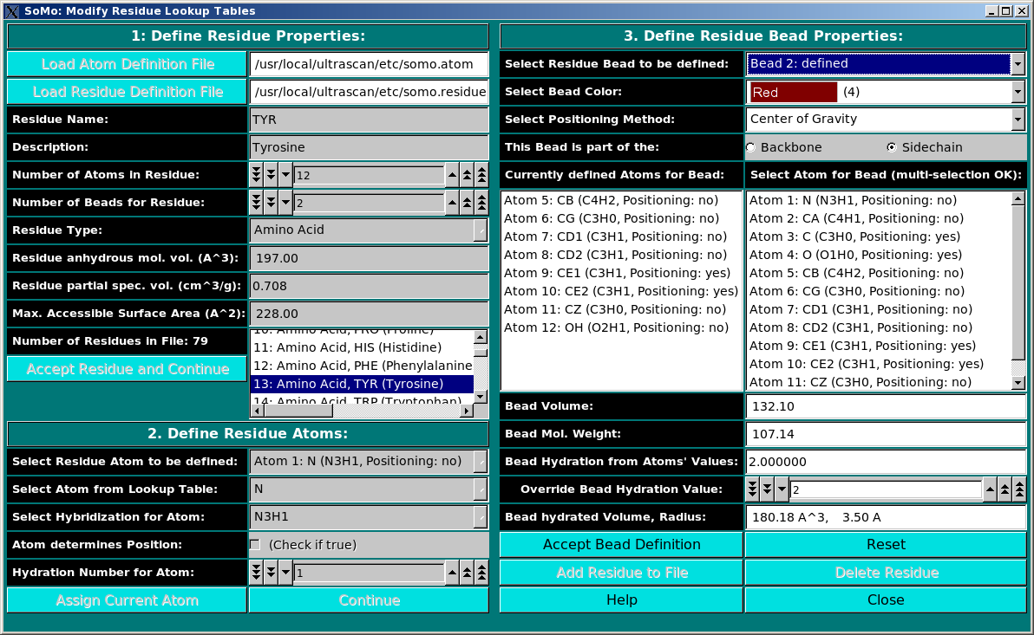Expand the Residue Type combo box

480,230
